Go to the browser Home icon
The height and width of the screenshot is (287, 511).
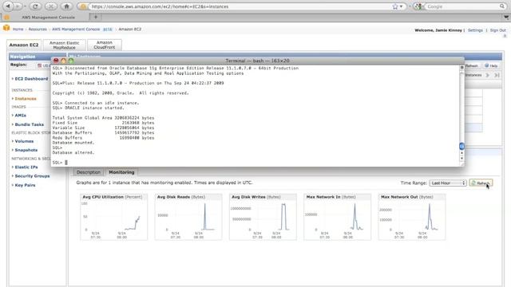66,6
